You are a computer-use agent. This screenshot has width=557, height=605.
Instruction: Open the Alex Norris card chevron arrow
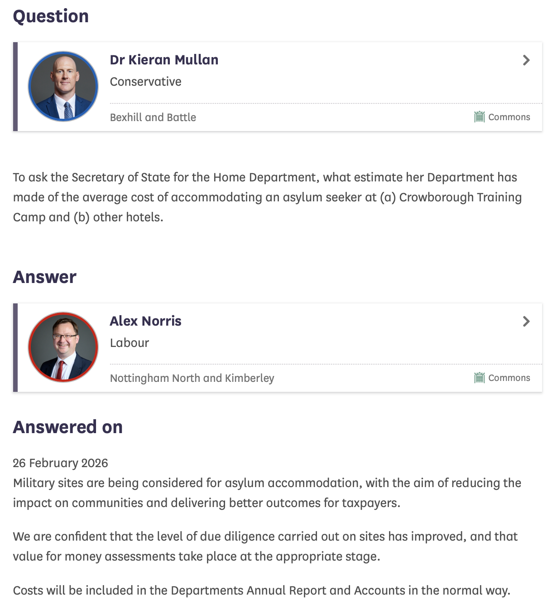pos(526,322)
